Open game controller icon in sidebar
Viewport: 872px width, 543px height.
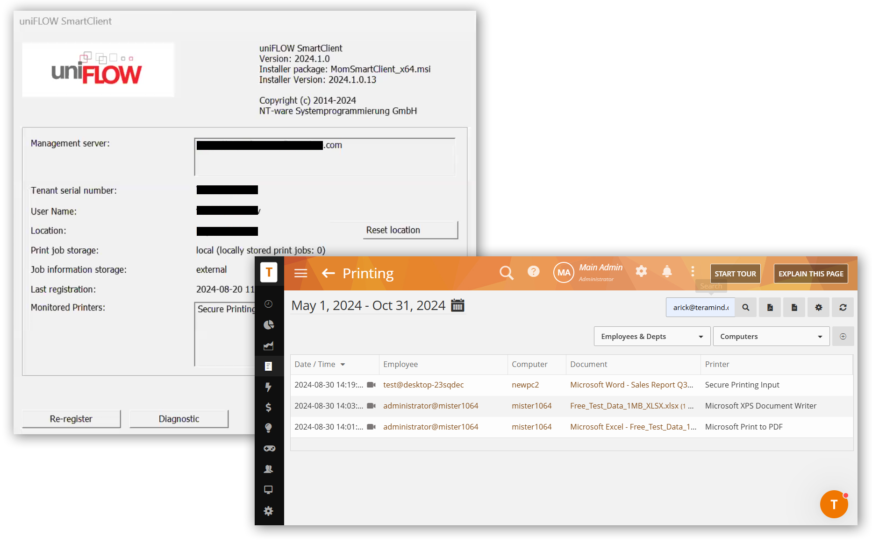(269, 448)
